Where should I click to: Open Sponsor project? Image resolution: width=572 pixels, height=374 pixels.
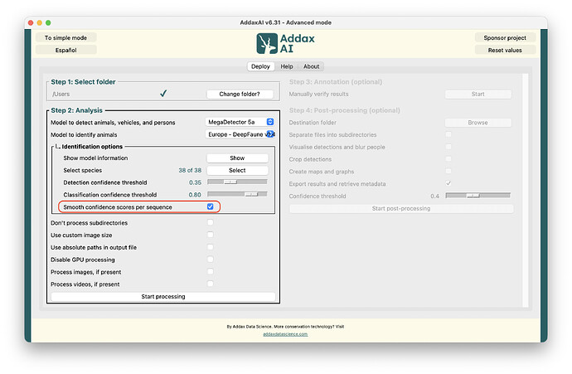505,37
